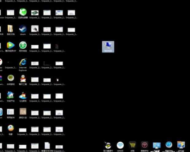Open the brown wooden board game icon
Viewport: 190px width, 152px height.
point(23,111)
